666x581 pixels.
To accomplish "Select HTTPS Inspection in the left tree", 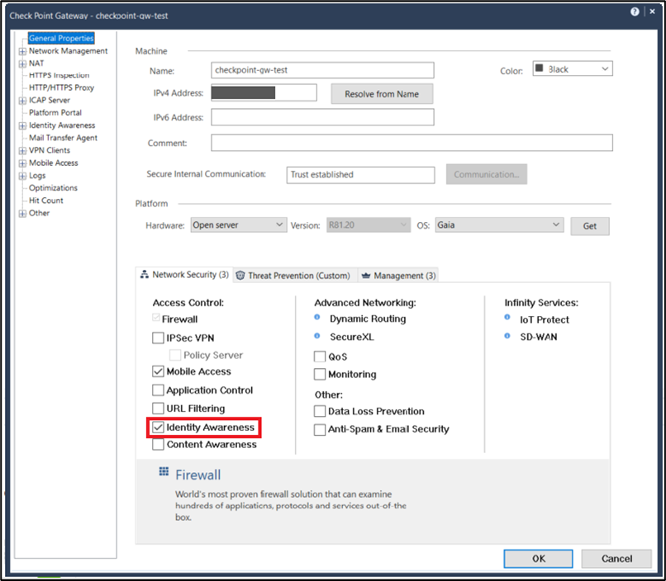I will (x=59, y=75).
